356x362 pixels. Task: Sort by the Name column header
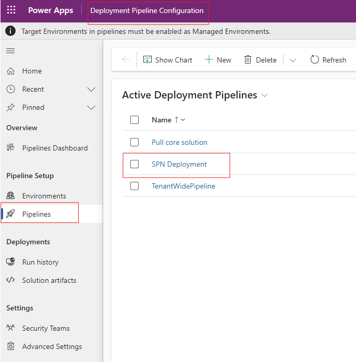162,120
